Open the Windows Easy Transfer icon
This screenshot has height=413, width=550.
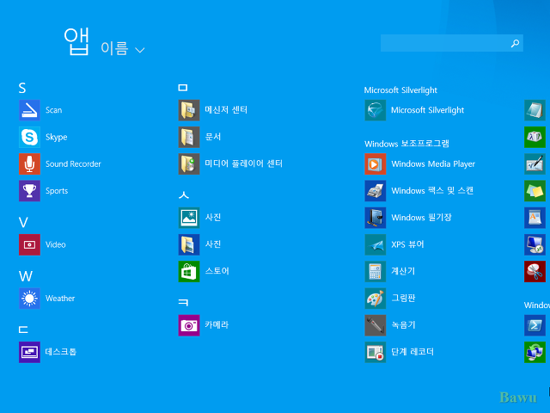pos(535,352)
